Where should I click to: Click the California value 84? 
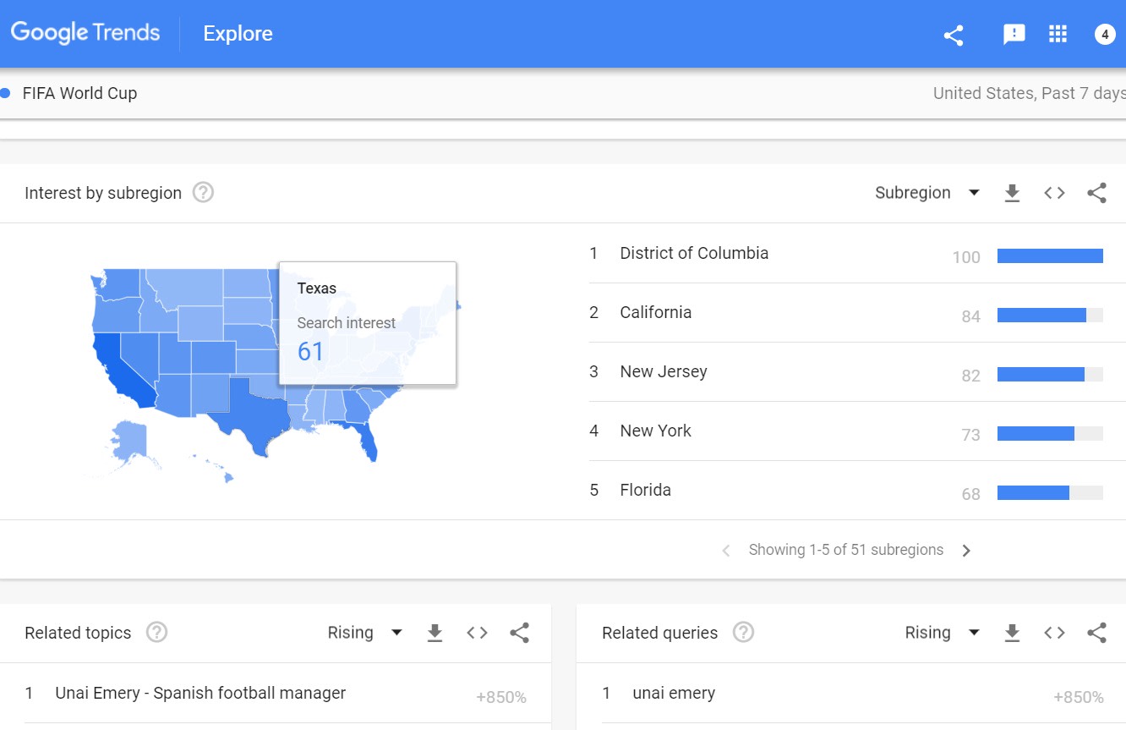(970, 316)
